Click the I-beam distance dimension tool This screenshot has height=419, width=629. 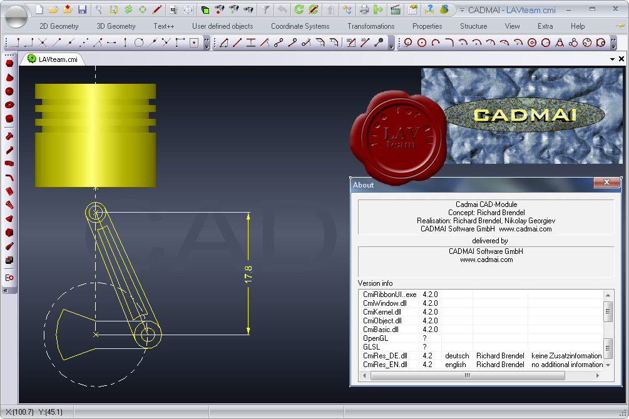coord(251,43)
